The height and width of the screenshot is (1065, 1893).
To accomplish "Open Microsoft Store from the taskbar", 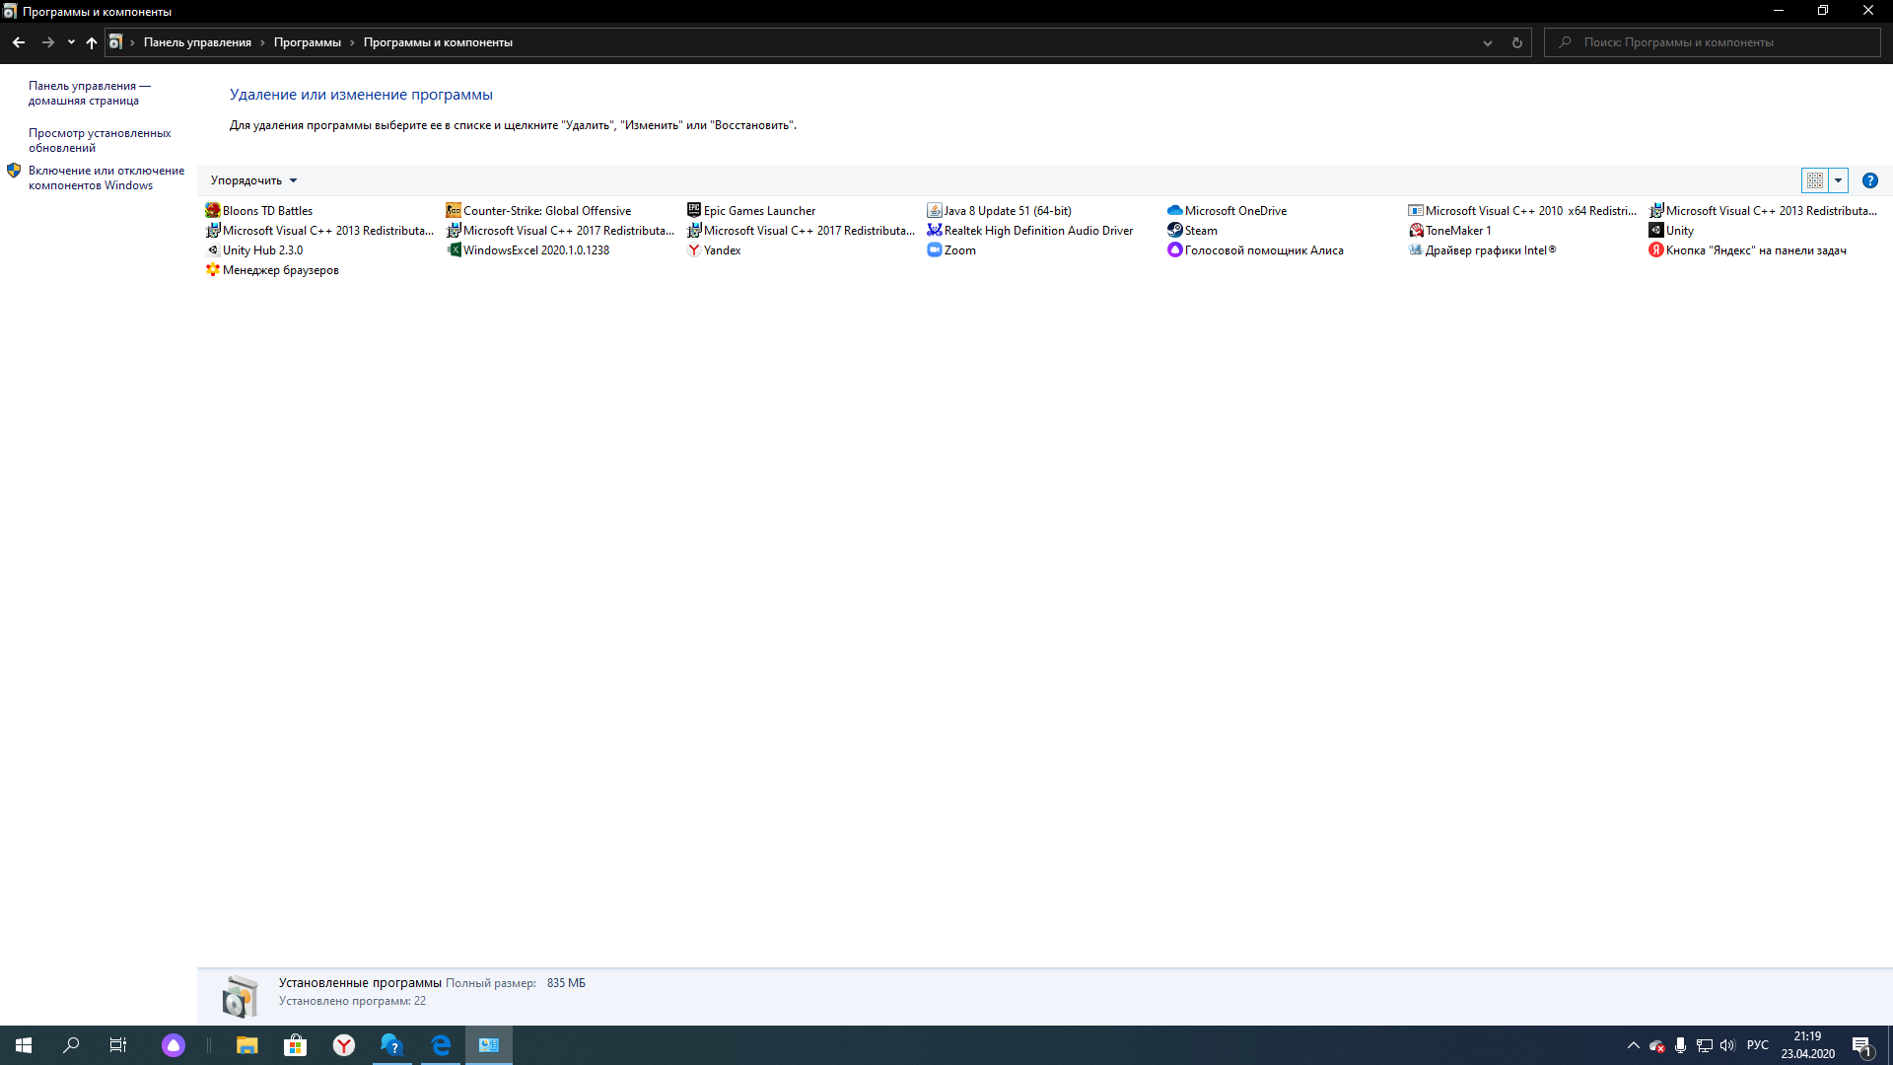I will [295, 1045].
